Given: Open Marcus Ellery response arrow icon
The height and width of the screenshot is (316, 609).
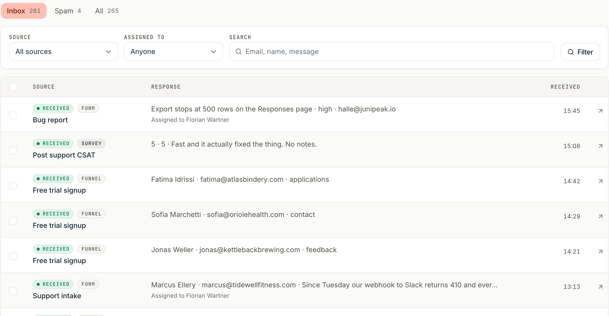Looking at the screenshot, I should [600, 287].
